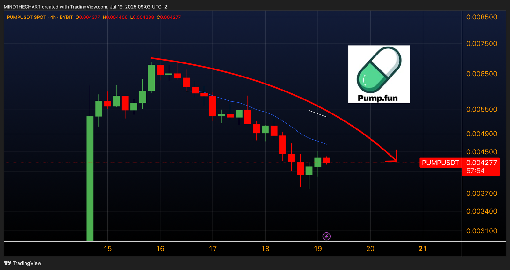
Task: Select the open value O0.004377
Action: 88,17
